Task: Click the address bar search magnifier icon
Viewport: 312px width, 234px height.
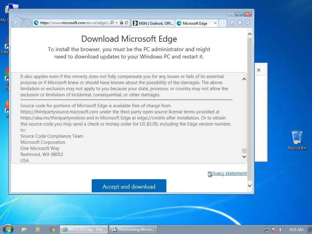Action: tap(112, 23)
